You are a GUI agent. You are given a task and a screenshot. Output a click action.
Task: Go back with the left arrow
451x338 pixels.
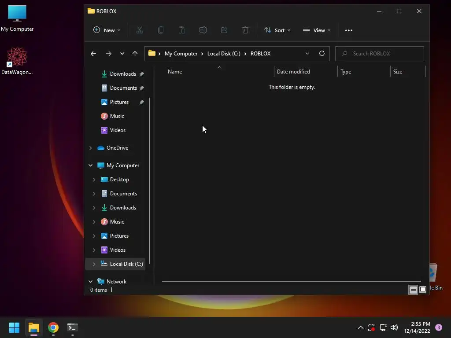[93, 54]
